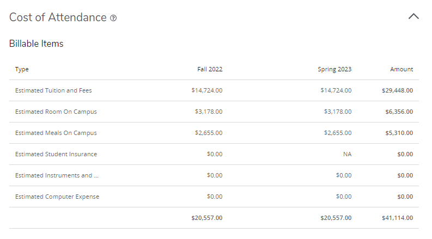Collapse the Cost of Attendance section
Viewport: 432px width, 239px height.
[413, 17]
